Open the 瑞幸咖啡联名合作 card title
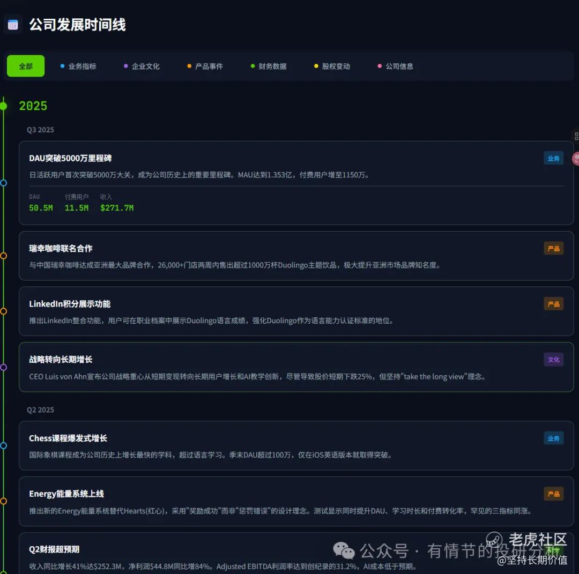This screenshot has width=579, height=574. pos(61,249)
